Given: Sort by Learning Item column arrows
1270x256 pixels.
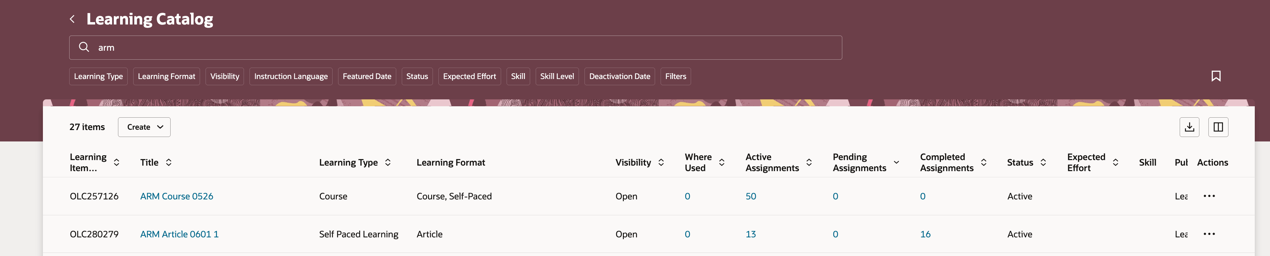Looking at the screenshot, I should [x=116, y=162].
